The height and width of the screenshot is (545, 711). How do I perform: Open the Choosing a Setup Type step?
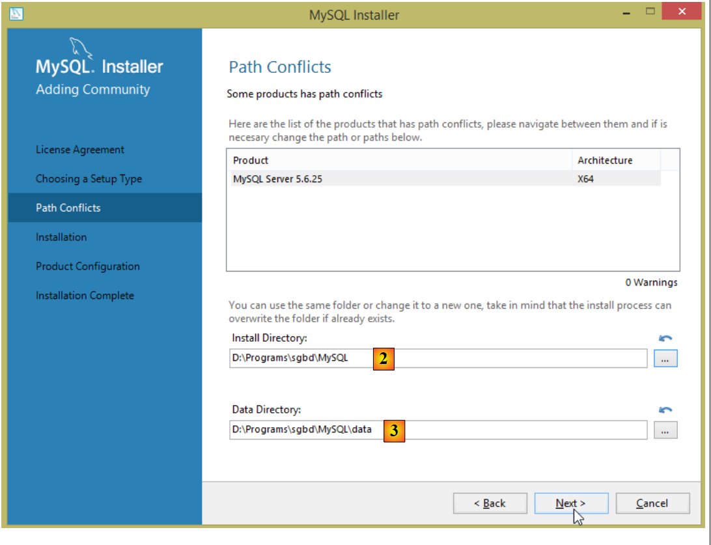coord(89,179)
